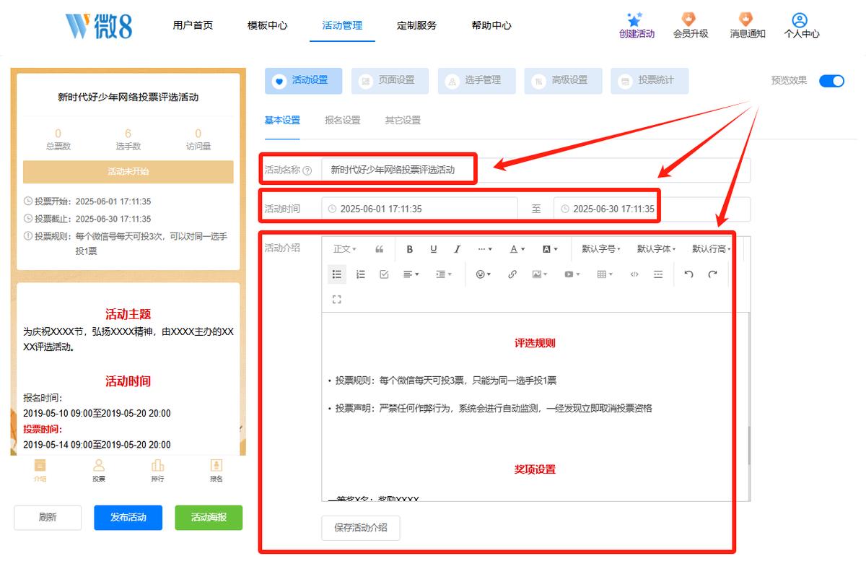Switch to the 选手管理 tab
Image resolution: width=866 pixels, height=582 pixels.
coord(476,81)
